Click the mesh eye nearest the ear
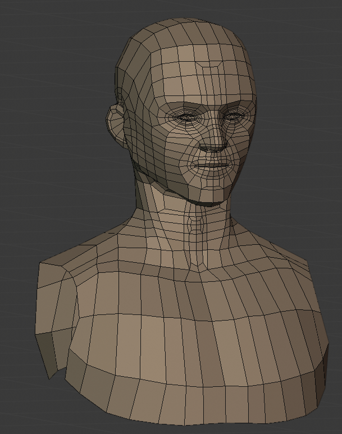342x434 pixels. (186, 118)
